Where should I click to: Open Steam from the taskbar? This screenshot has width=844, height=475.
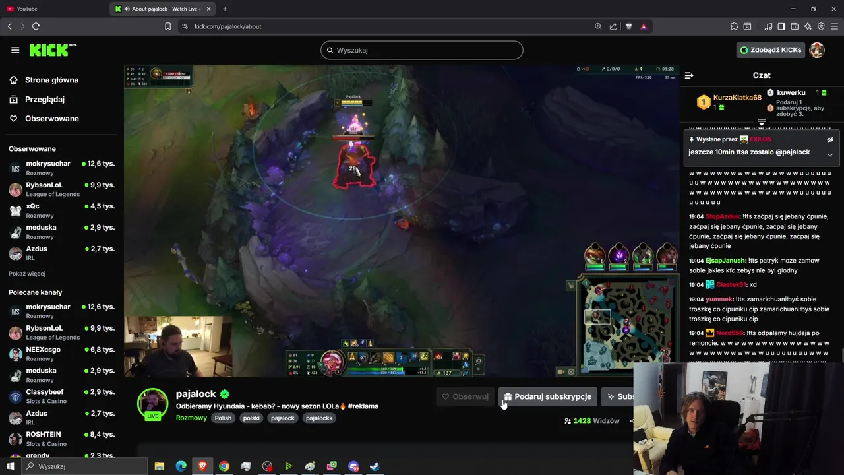pyautogui.click(x=375, y=466)
